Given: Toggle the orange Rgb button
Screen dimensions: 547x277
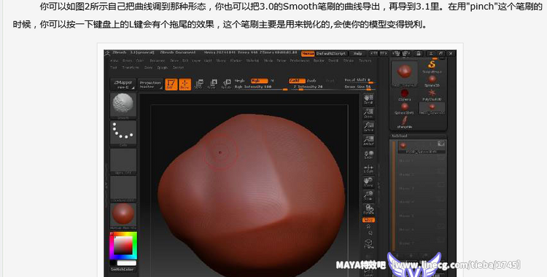Looking at the screenshot, I should (259, 81).
